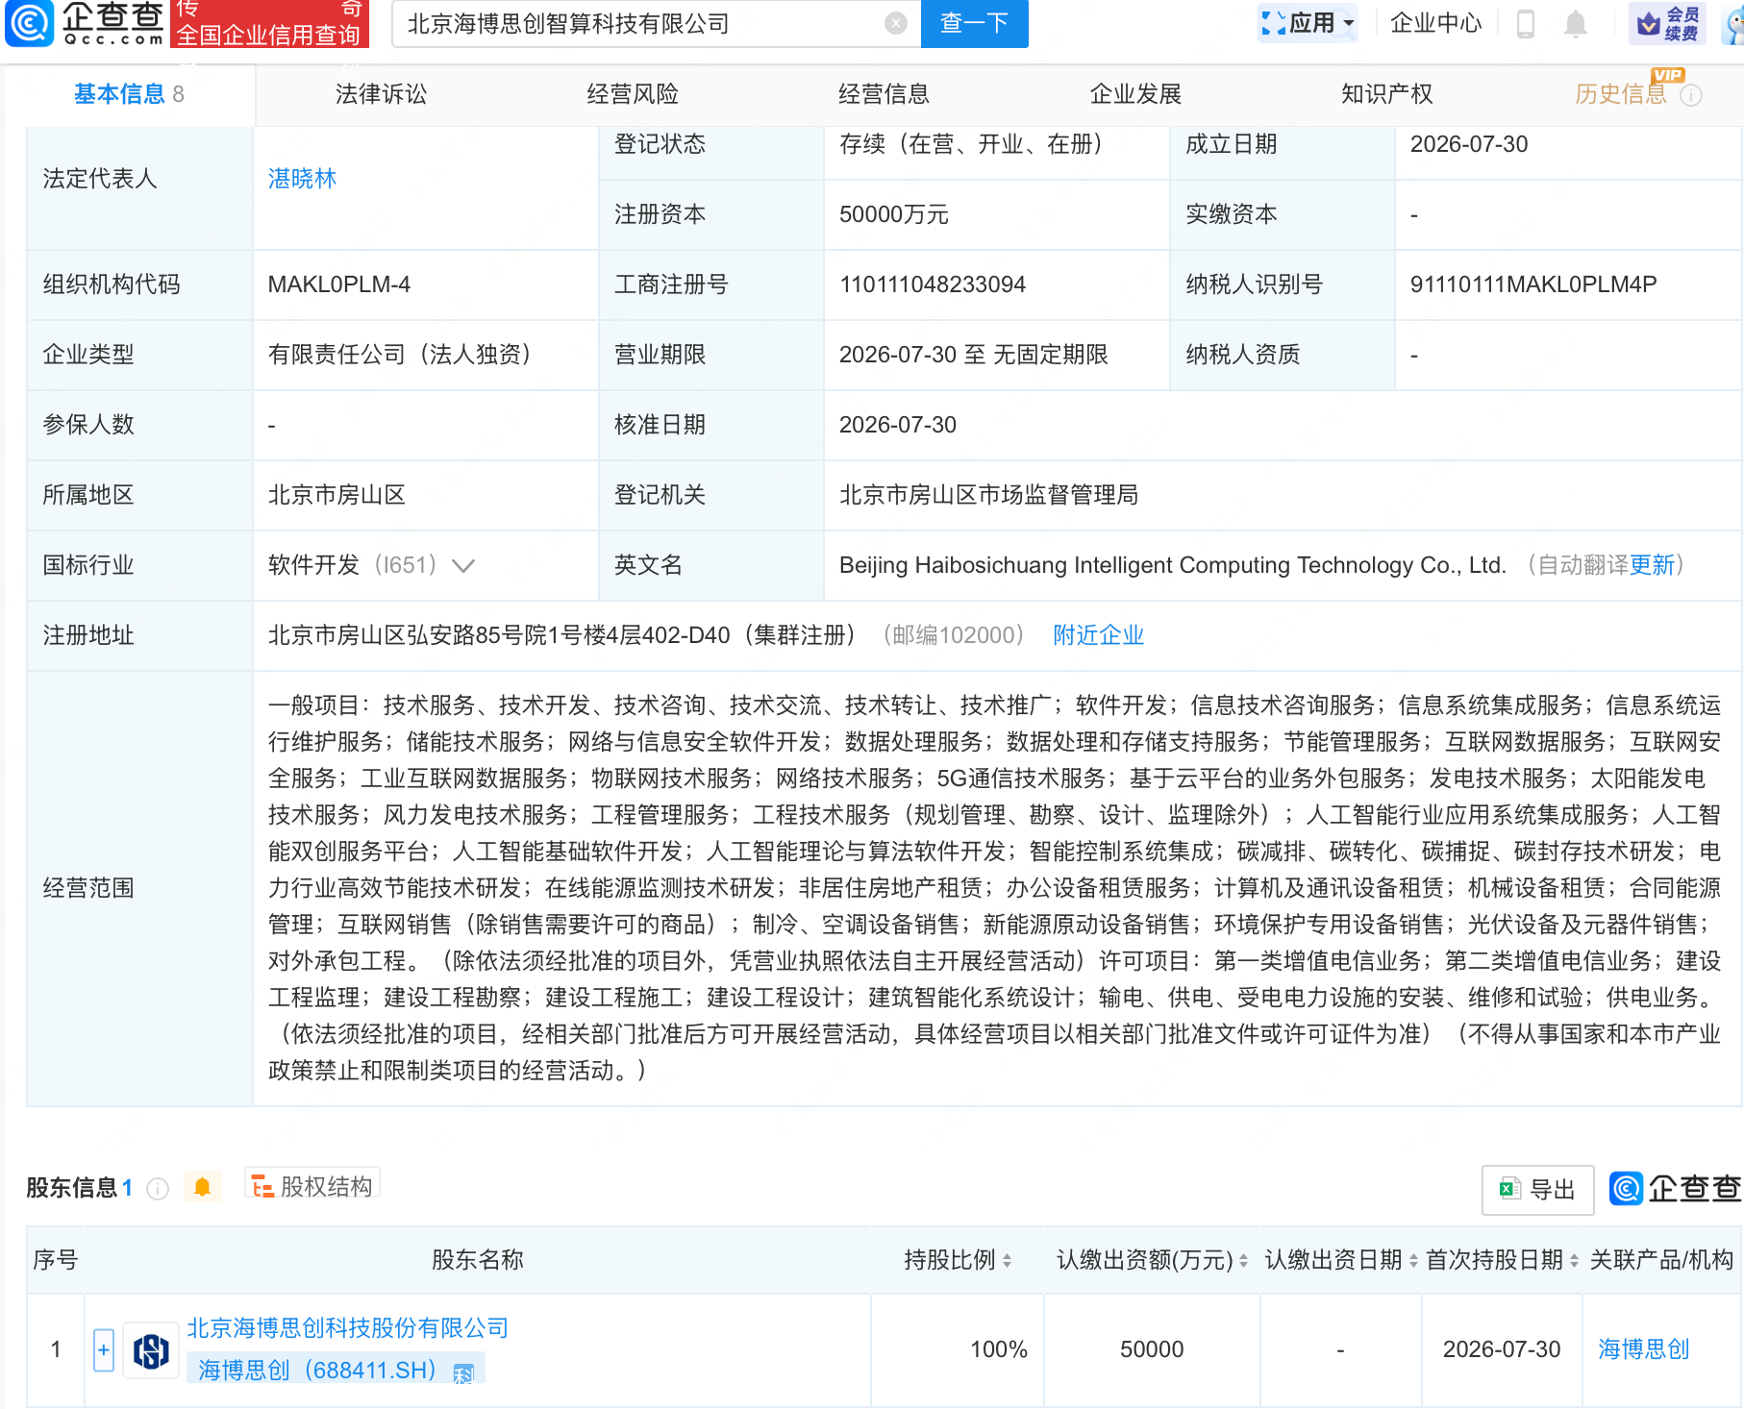This screenshot has width=1744, height=1409.
Task: Sort by 认缴出资日期 column
Action: click(1413, 1260)
